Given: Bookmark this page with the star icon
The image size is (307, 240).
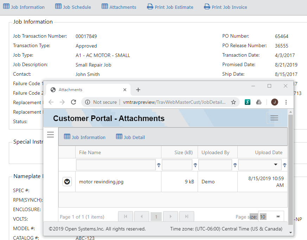Looking at the screenshot, I should click(x=233, y=102).
